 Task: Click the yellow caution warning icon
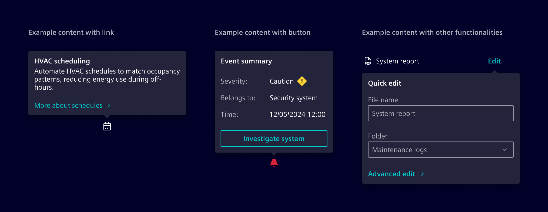[x=302, y=81]
